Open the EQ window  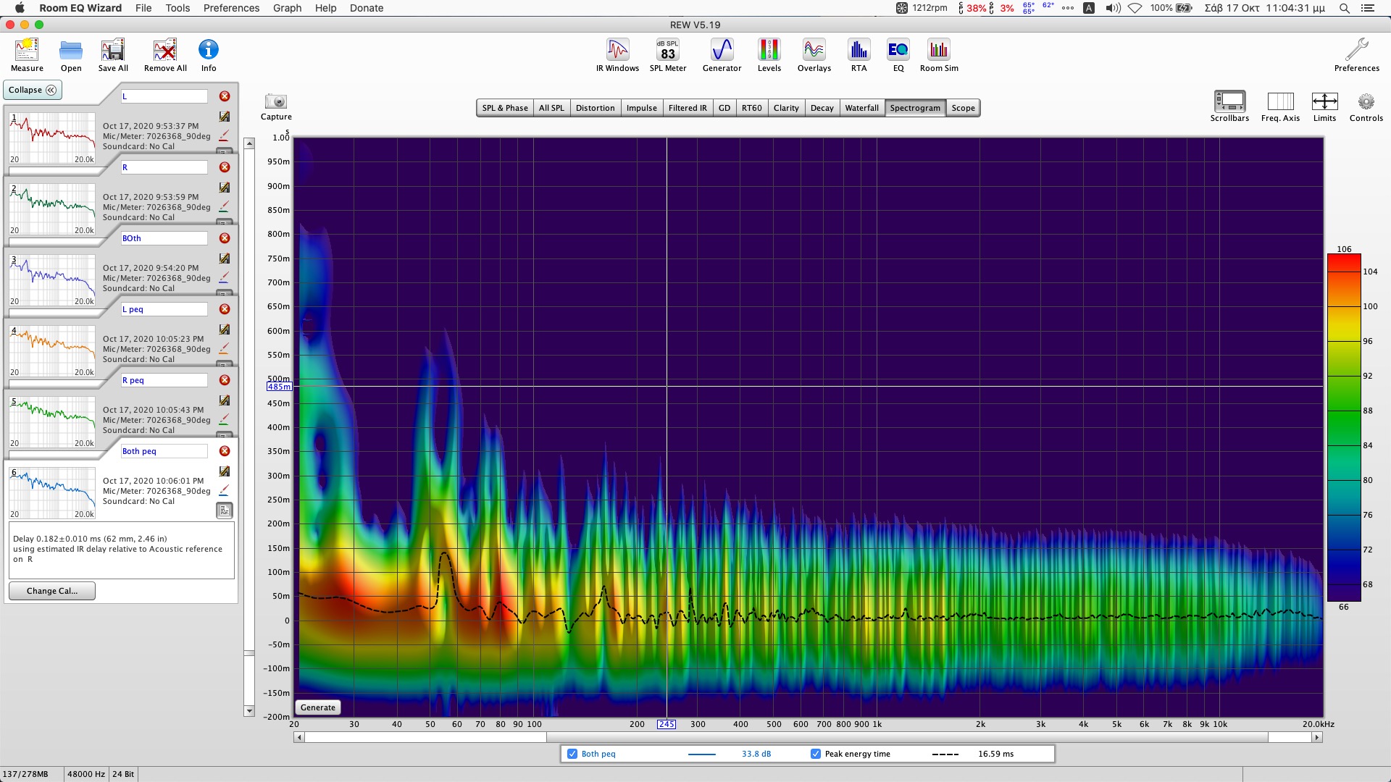(x=898, y=55)
